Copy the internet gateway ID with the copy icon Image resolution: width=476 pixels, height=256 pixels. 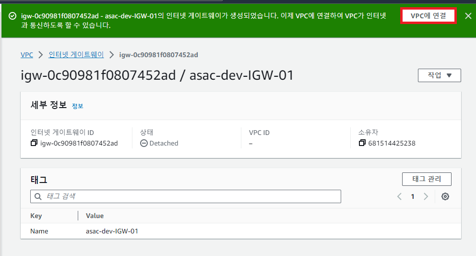click(x=34, y=143)
